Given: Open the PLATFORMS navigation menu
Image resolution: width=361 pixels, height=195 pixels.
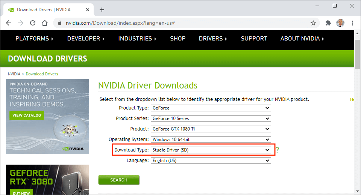Looking at the screenshot, I should (34, 39).
